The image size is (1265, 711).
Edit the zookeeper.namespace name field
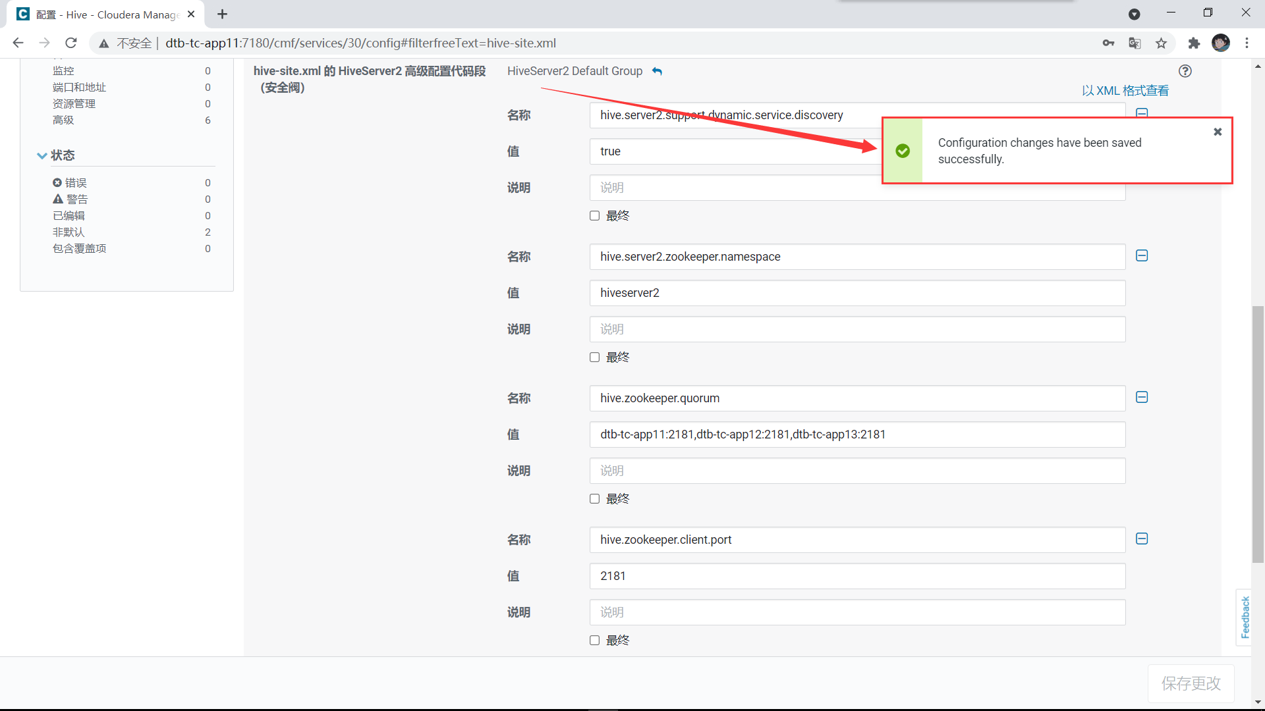click(857, 257)
